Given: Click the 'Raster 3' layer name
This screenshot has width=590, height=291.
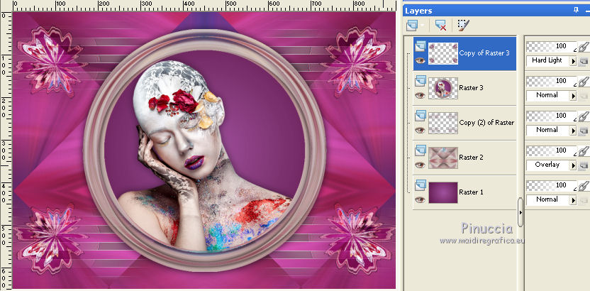Looking at the screenshot, I should 472,88.
